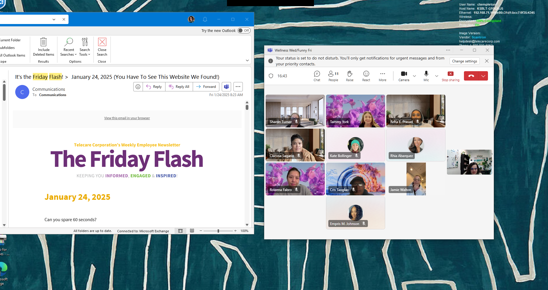Toggle the Camera in Teams meeting
Viewport: 548px width, 290px height.
click(x=404, y=76)
